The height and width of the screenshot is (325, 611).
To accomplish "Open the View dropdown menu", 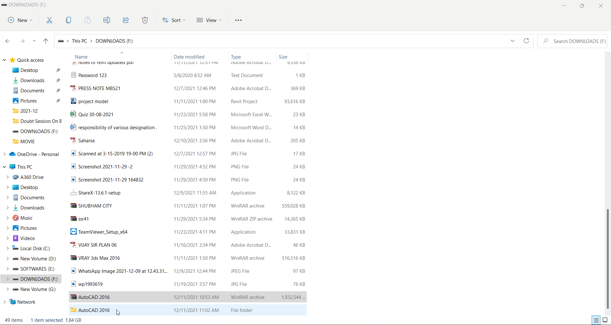I will coord(209,20).
